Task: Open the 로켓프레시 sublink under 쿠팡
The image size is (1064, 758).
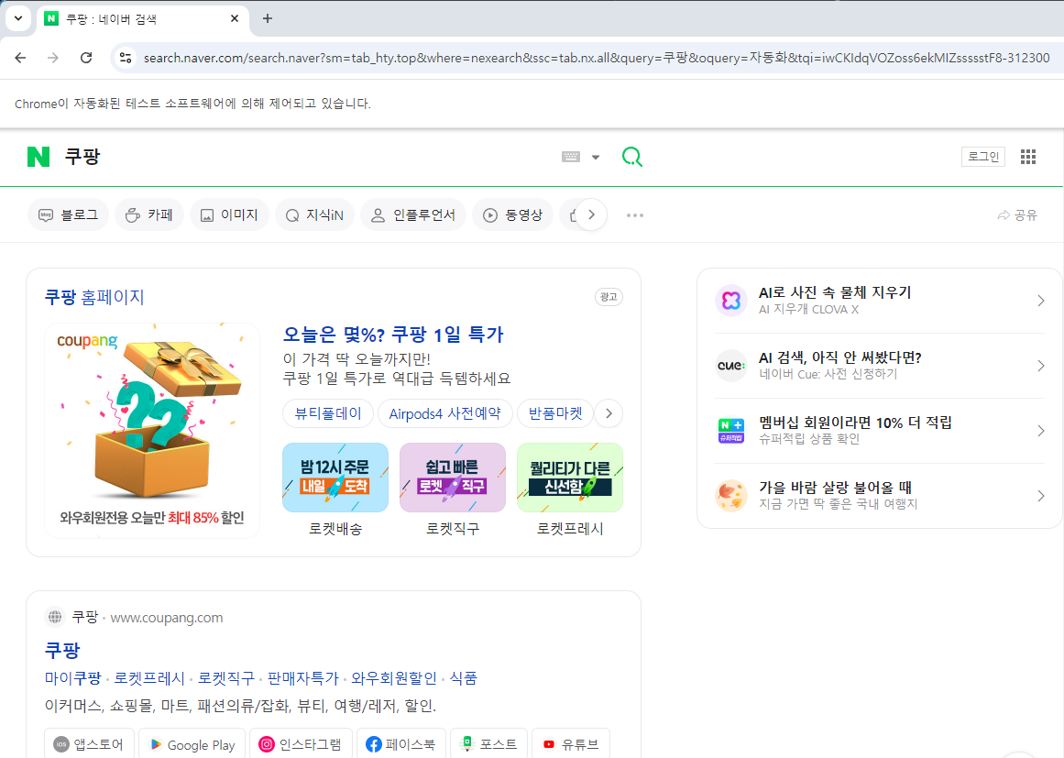Action: 149,678
